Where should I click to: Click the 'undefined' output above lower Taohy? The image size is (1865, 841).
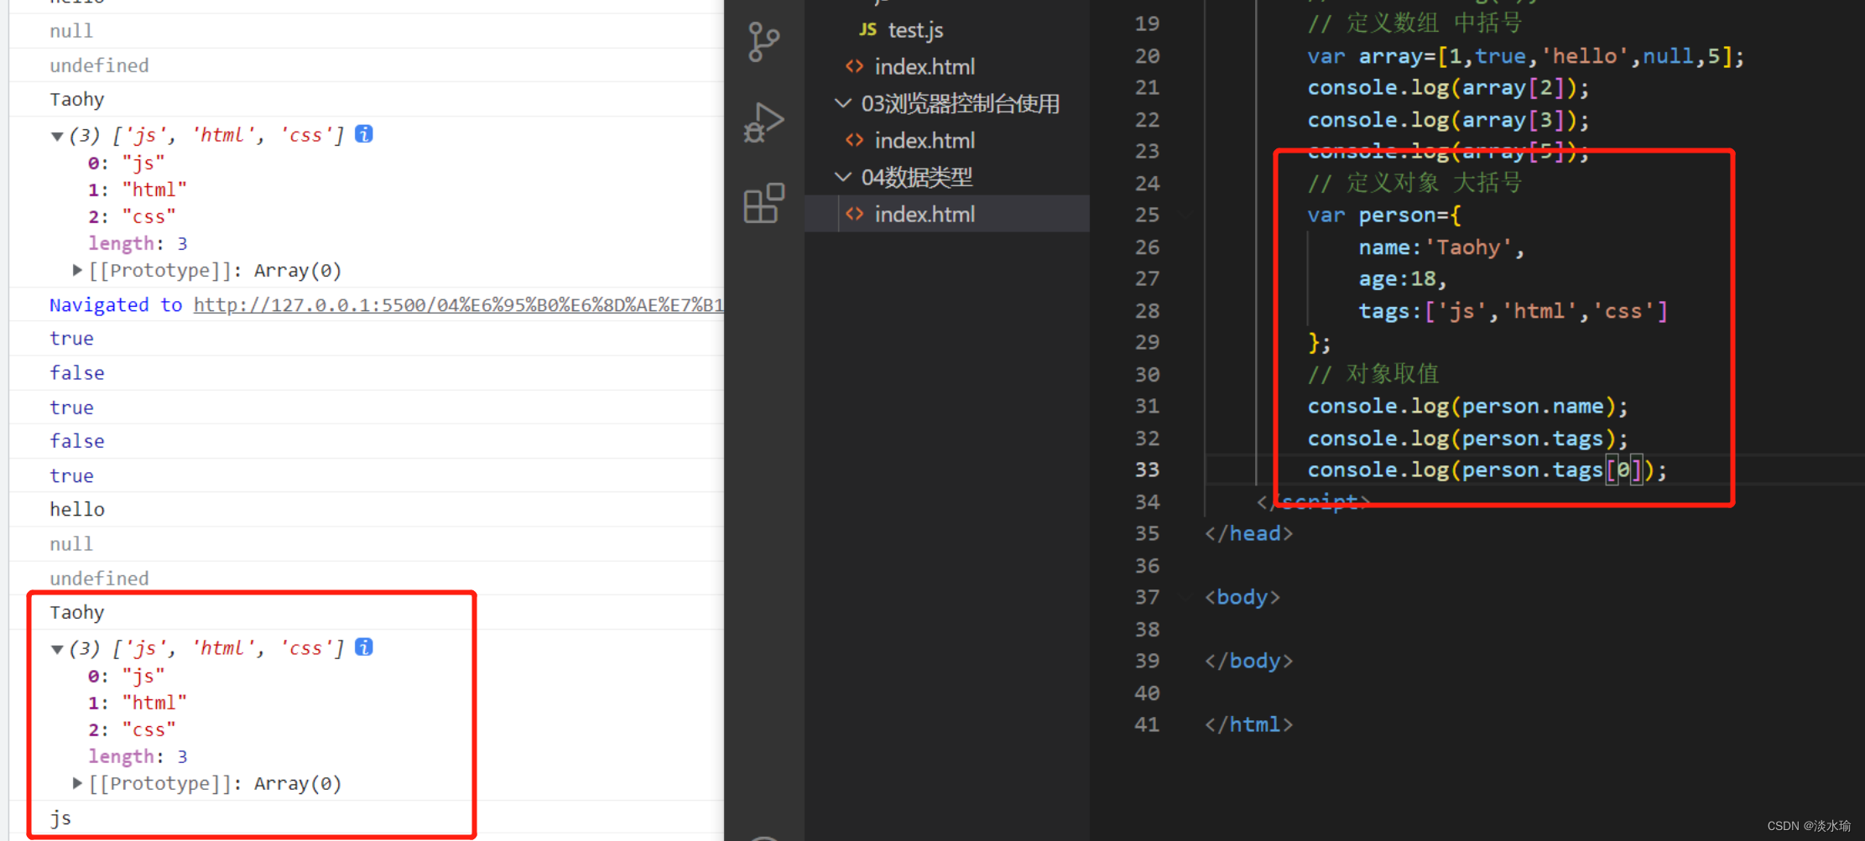99,579
